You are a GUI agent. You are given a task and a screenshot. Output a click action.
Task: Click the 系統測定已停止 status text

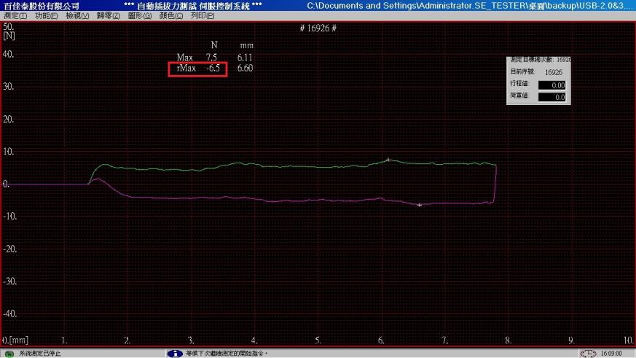pos(40,354)
